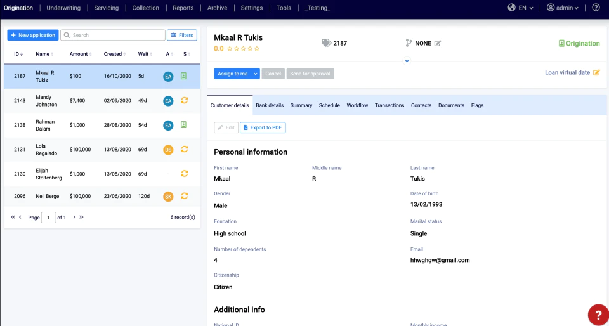
Task: Rate the fifth star for Mkaal R Tukis
Action: [x=257, y=49]
